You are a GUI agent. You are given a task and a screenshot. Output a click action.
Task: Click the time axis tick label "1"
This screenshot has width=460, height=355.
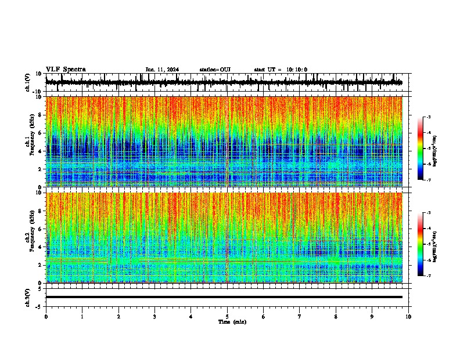pyautogui.click(x=82, y=317)
